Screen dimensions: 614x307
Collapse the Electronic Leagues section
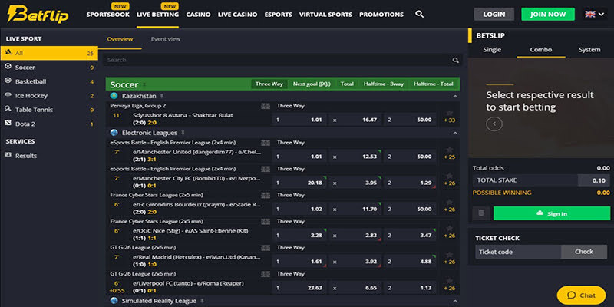(x=454, y=133)
